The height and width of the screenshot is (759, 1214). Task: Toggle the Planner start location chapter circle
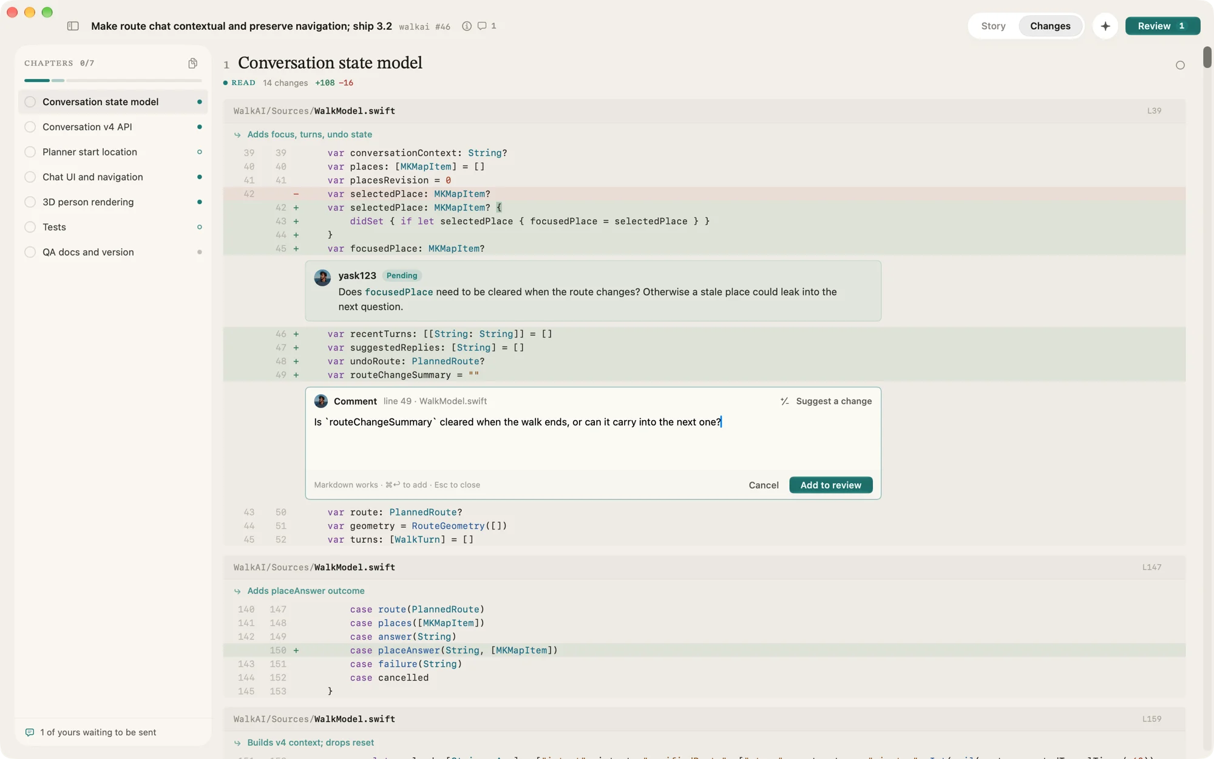tap(30, 152)
